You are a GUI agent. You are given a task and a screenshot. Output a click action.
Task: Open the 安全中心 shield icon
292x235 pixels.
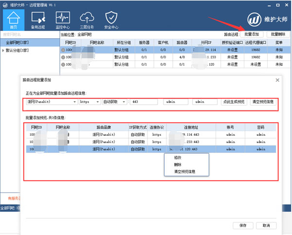click(x=111, y=20)
